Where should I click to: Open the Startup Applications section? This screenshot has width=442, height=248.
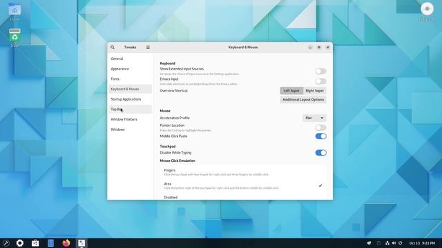(131, 99)
